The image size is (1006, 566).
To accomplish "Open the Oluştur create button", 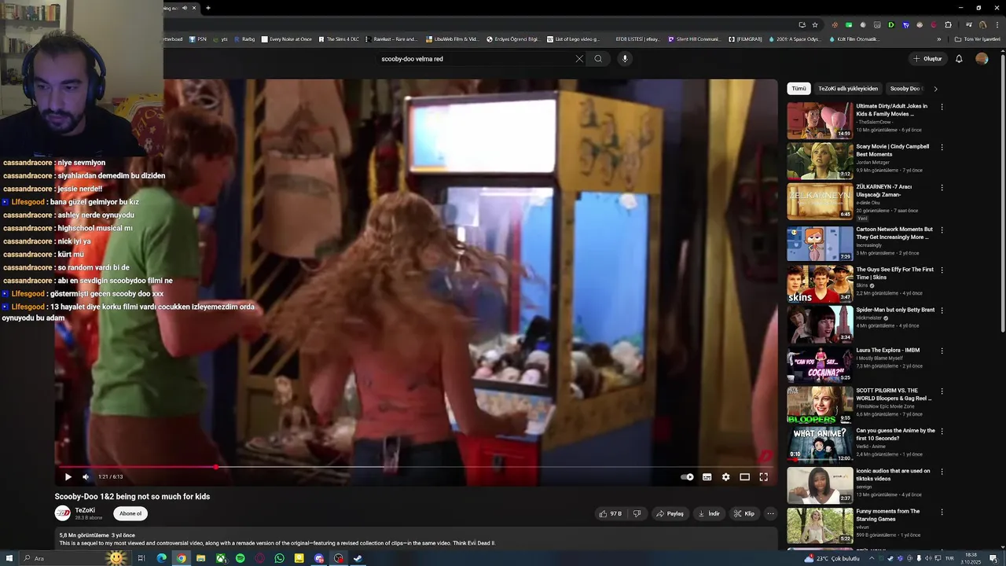I will pos(927,59).
